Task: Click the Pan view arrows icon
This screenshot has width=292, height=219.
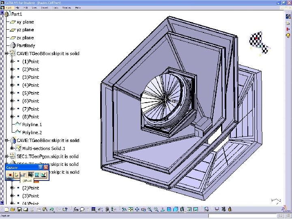Action: (137, 209)
